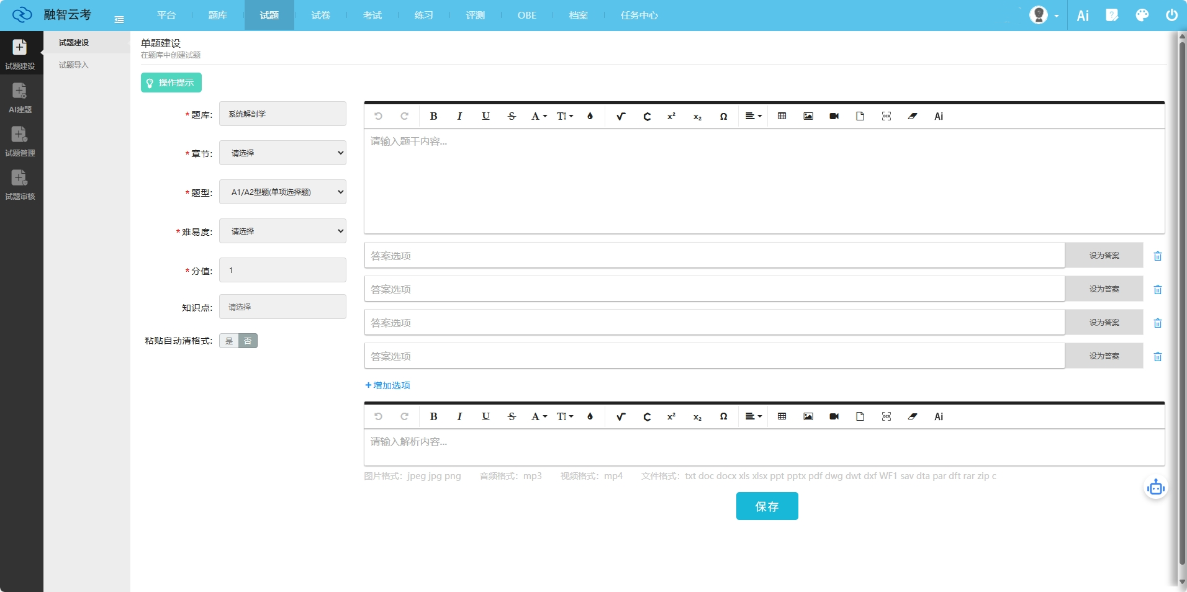Image resolution: width=1187 pixels, height=592 pixels.
Task: Click the eraser clear-format icon in analysis editor
Action: (x=912, y=416)
